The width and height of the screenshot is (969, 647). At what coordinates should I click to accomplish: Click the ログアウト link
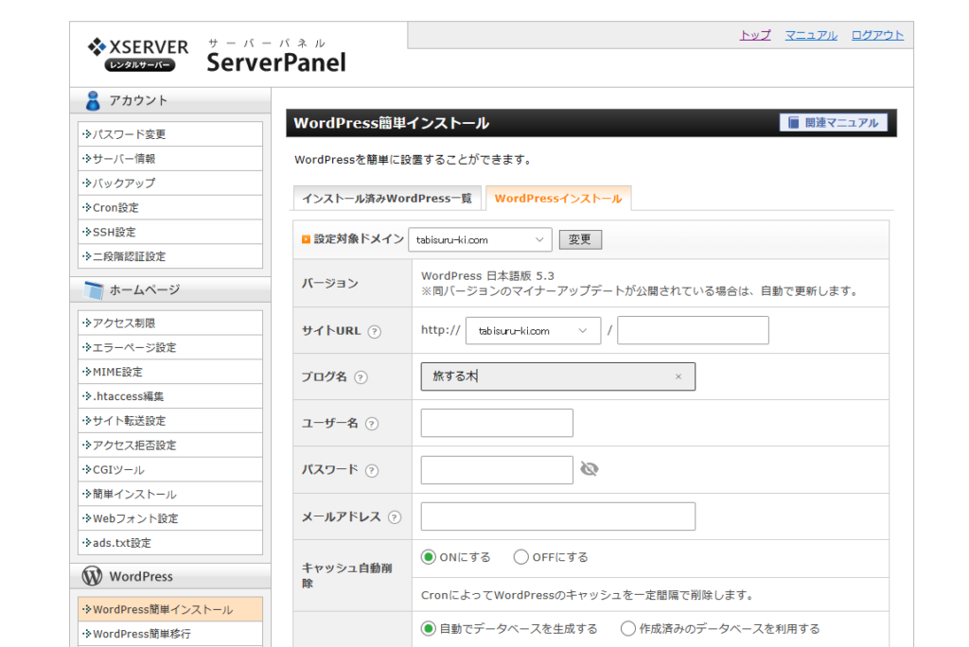pos(877,35)
